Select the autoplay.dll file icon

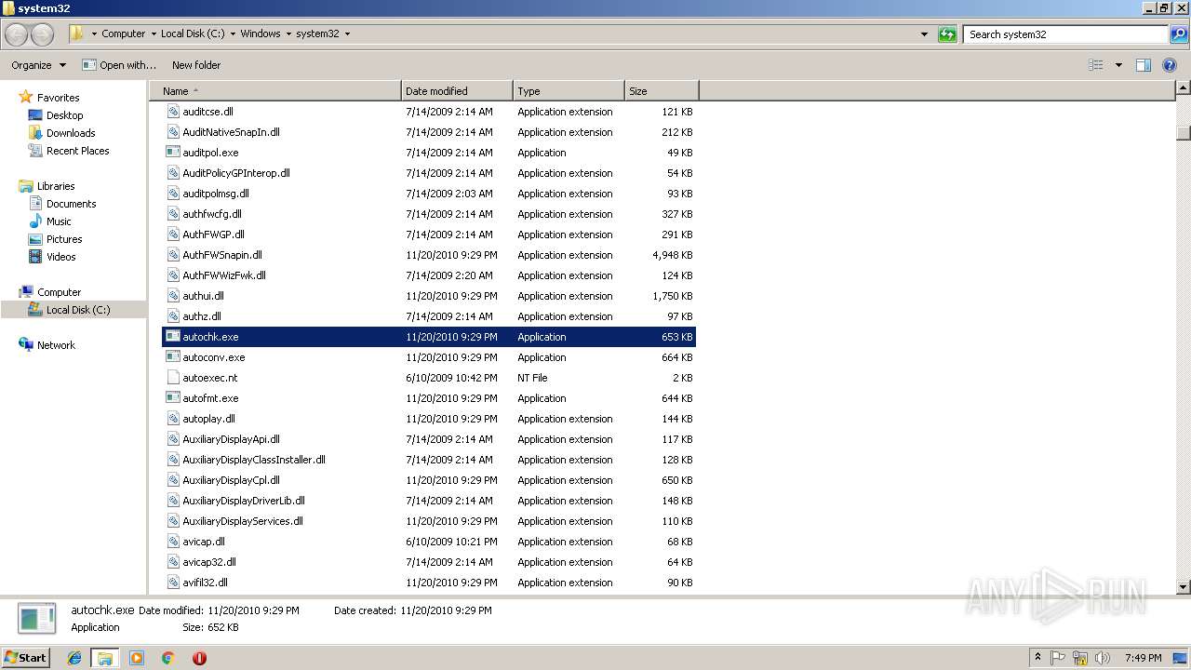[x=173, y=419]
